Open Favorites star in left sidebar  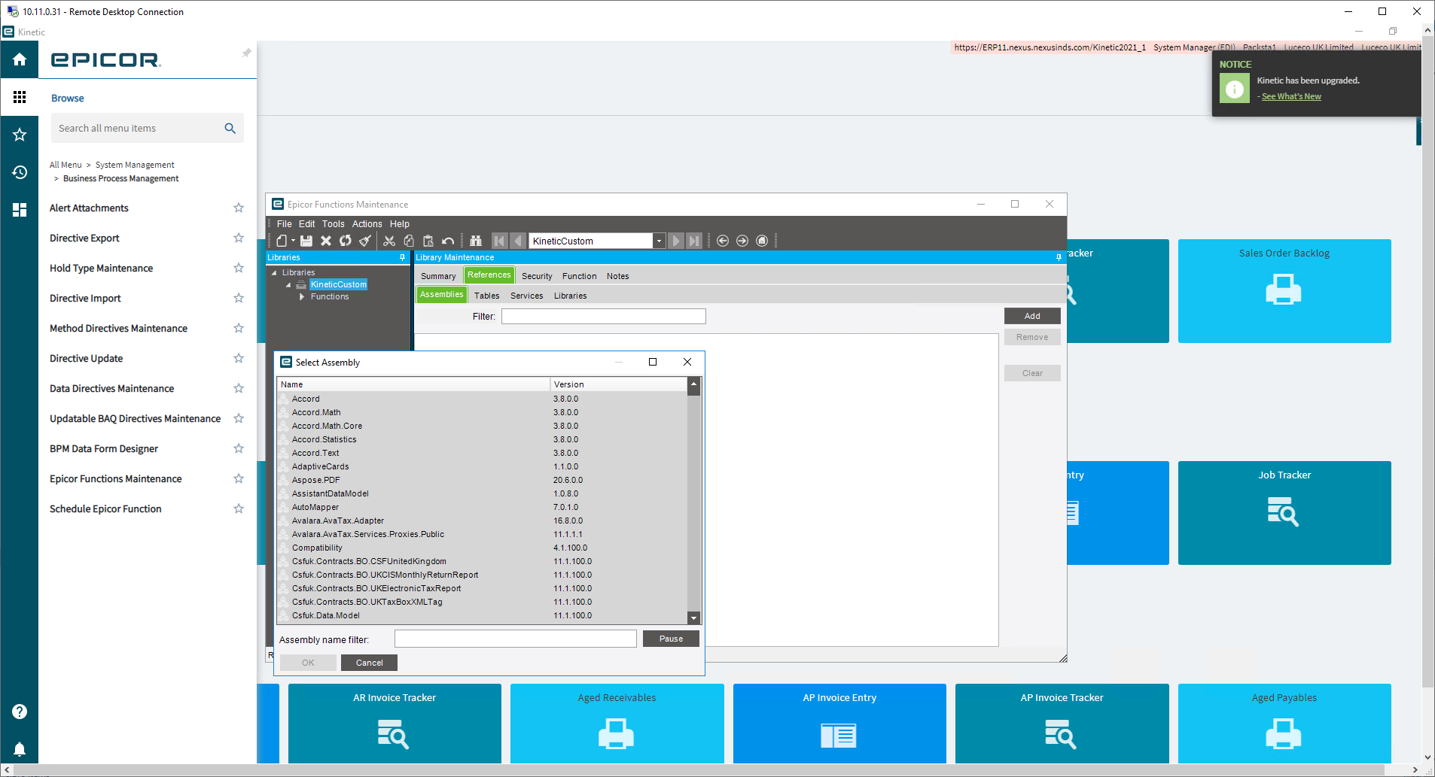(20, 135)
